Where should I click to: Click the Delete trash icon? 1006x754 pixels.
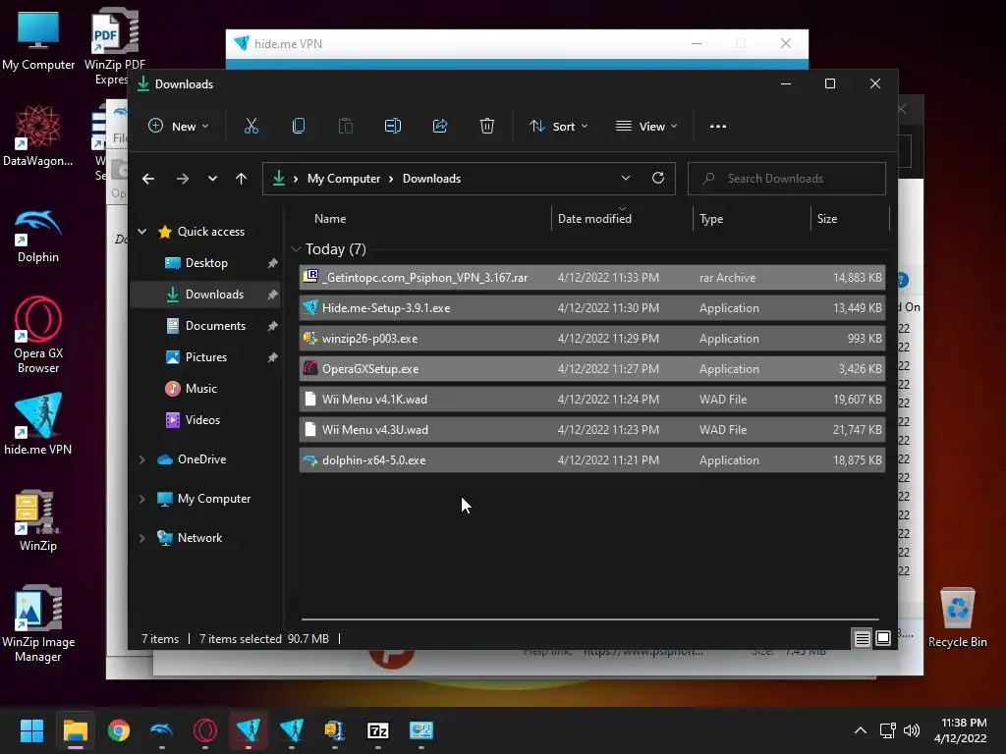487,127
